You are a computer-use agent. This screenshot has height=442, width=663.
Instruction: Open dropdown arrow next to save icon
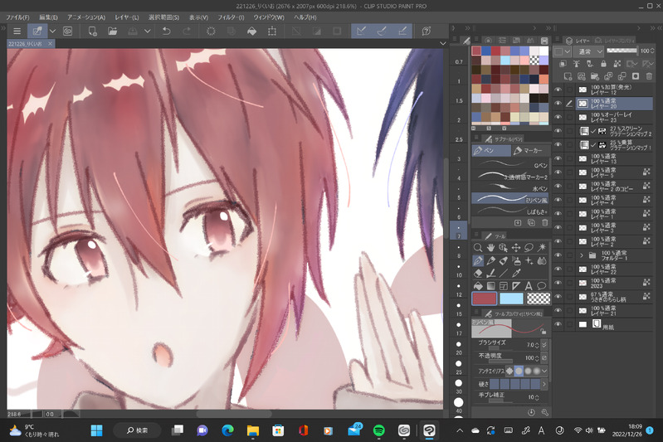click(x=147, y=32)
